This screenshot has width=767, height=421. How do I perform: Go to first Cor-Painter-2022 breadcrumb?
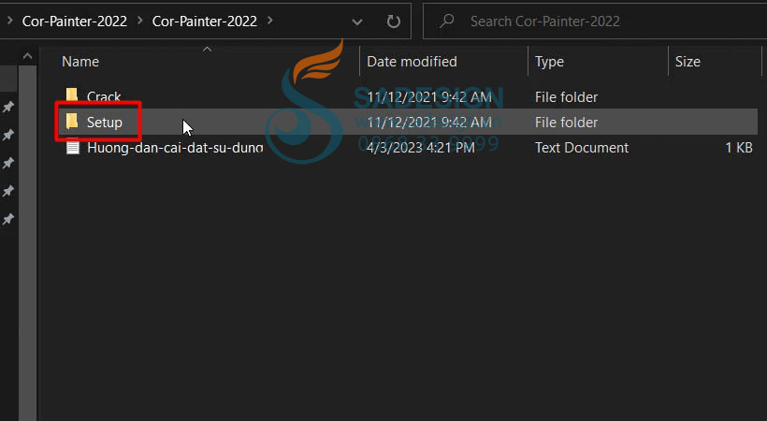[x=74, y=21]
